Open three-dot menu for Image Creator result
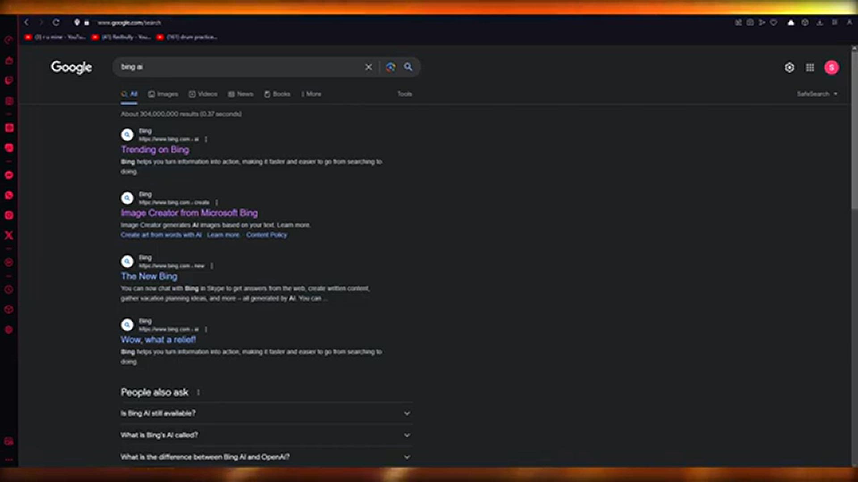 coord(216,203)
